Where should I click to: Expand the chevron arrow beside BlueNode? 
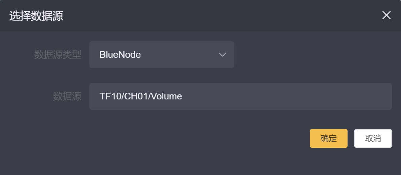tap(223, 55)
